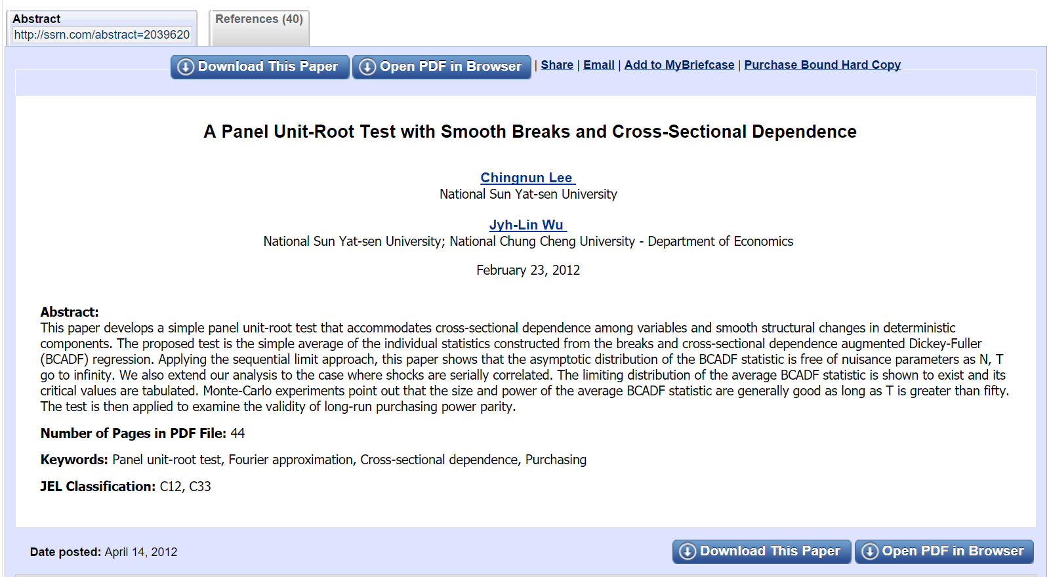Viewport: 1049px width, 577px height.
Task: Click the Email link
Action: [x=599, y=65]
